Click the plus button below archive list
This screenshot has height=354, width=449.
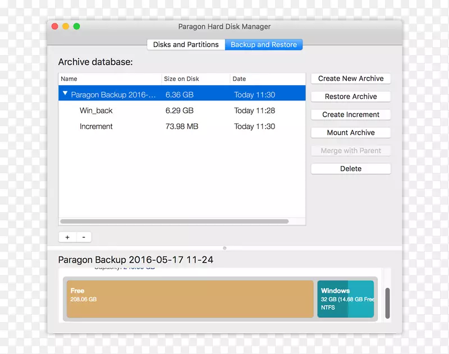[67, 237]
